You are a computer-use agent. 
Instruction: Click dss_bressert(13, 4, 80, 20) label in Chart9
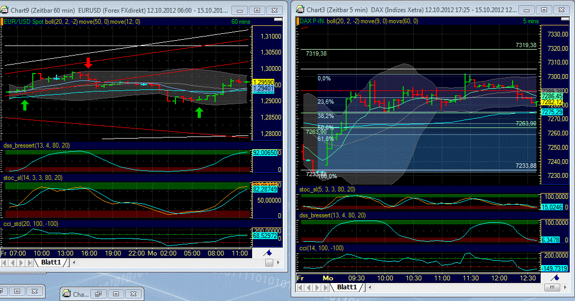coord(36,145)
